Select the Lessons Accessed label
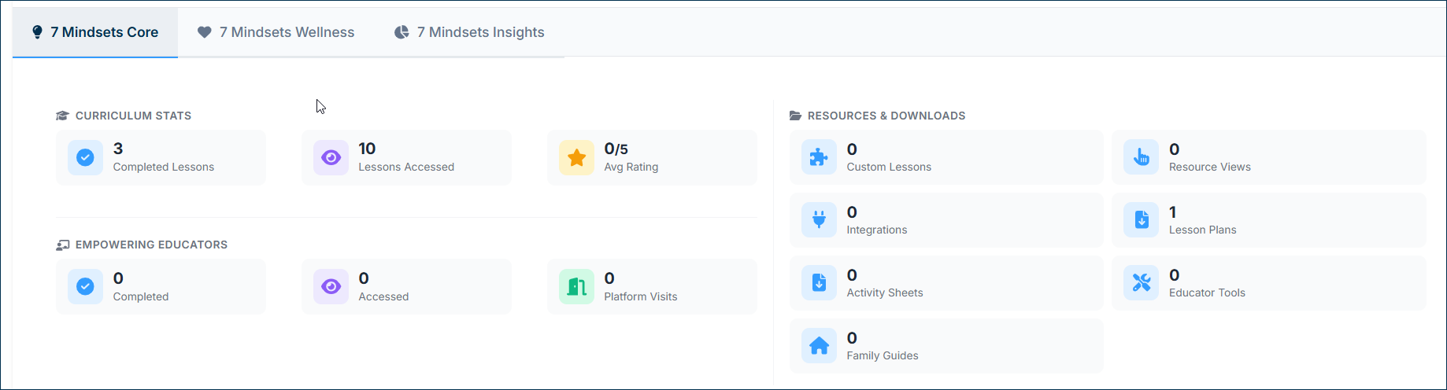 406,167
